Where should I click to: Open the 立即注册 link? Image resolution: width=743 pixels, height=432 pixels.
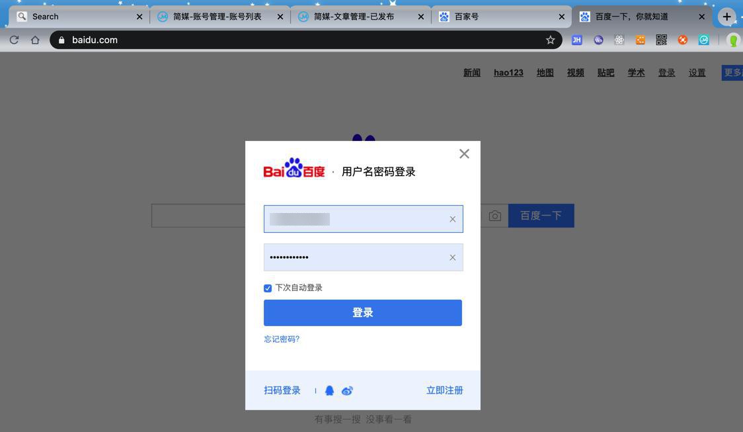tap(444, 390)
